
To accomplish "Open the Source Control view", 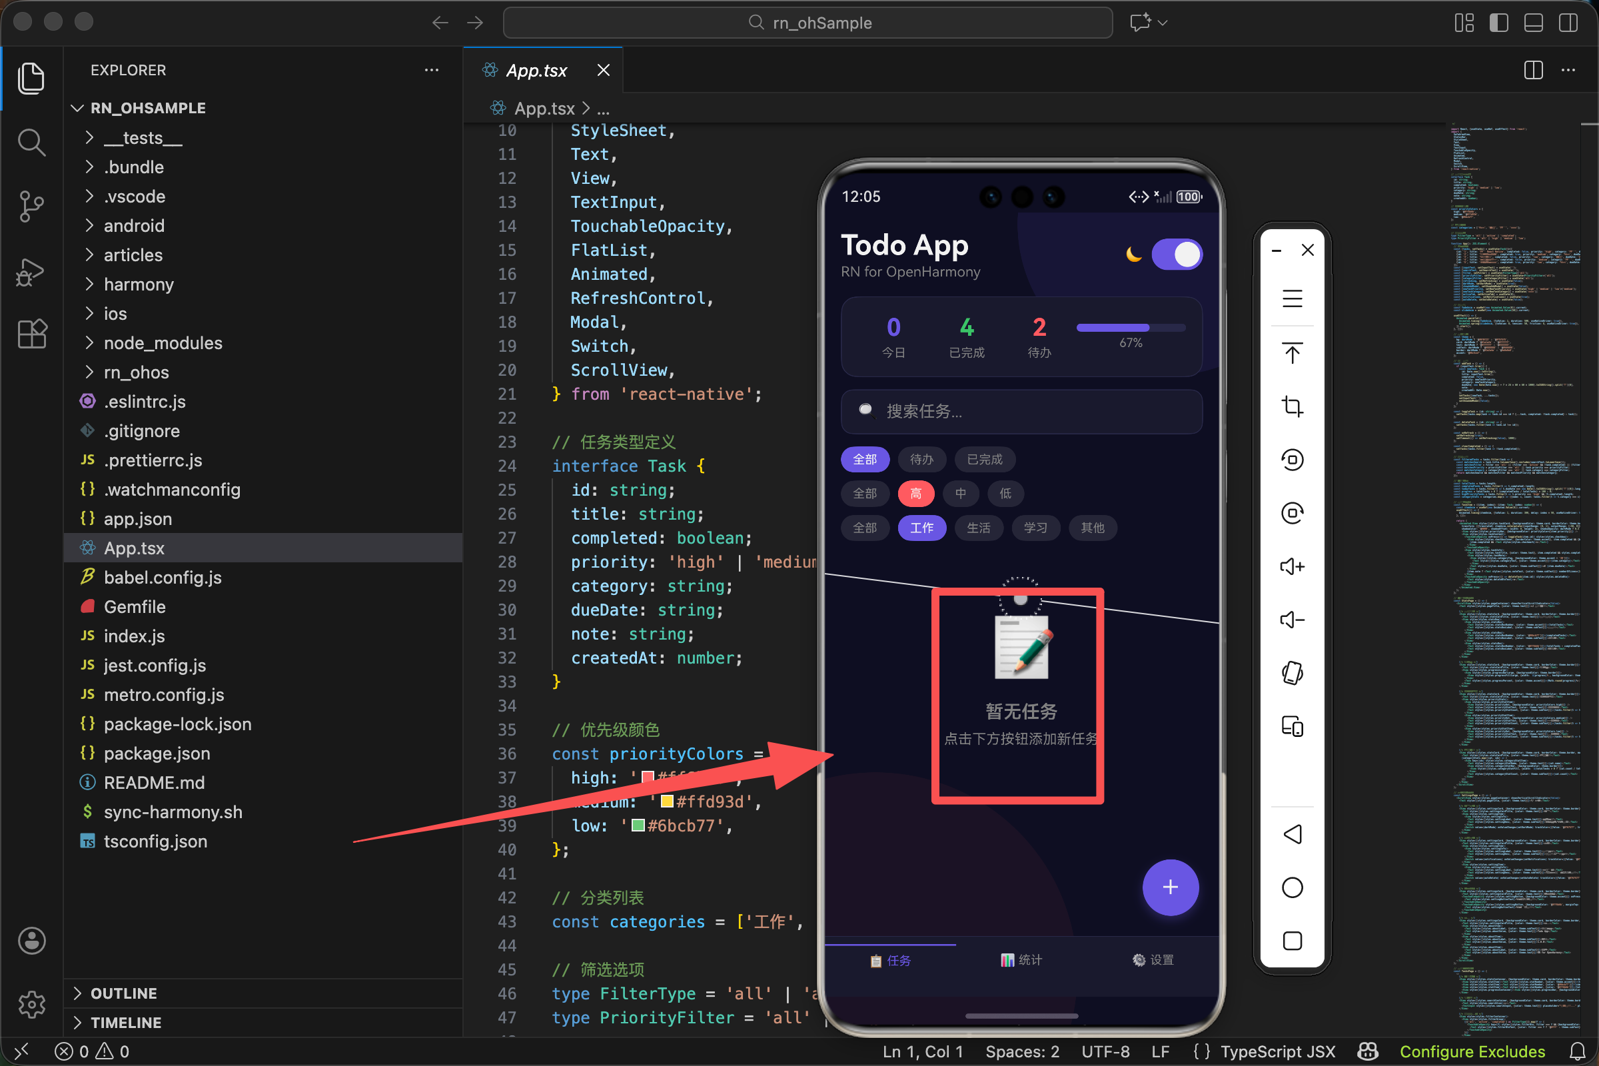I will (x=31, y=207).
